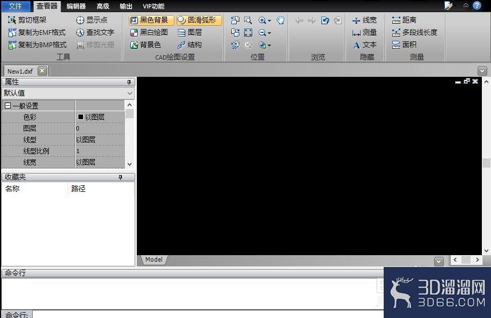
Task: Click the 名称 column header in 收藏夹
Action: click(34, 189)
